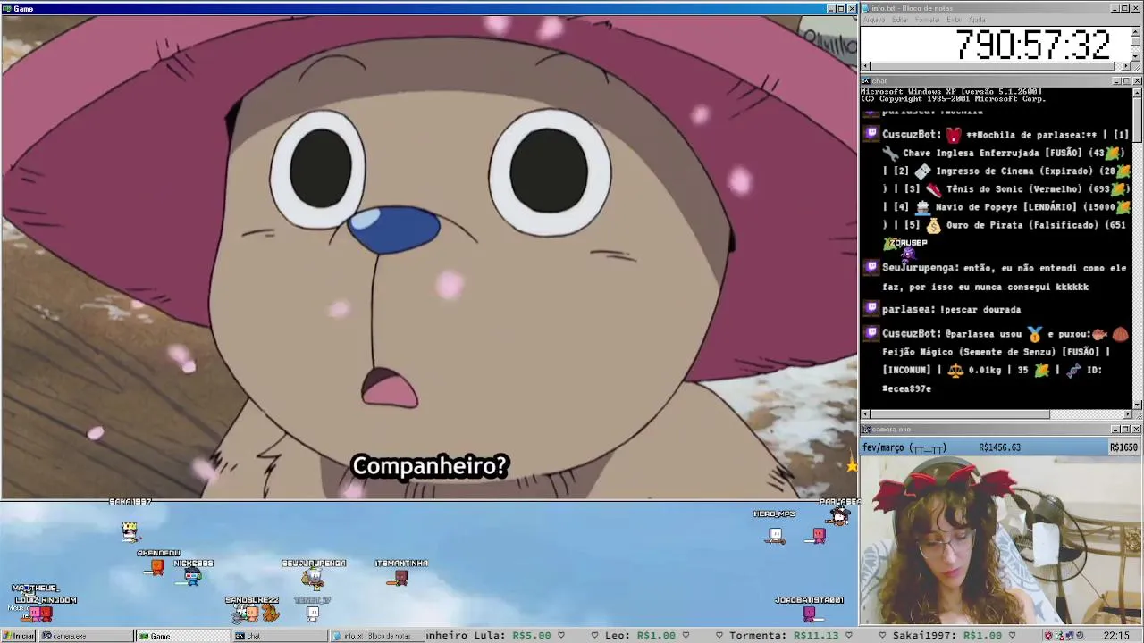
Task: Click the camera.exe title bar icon
Action: pos(866,430)
